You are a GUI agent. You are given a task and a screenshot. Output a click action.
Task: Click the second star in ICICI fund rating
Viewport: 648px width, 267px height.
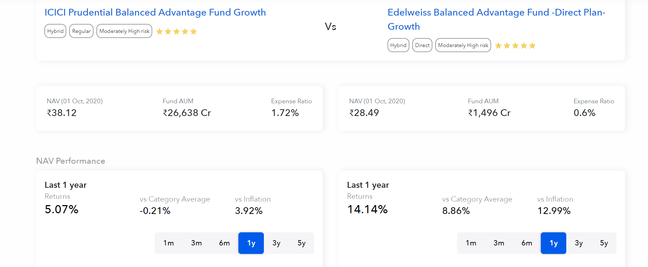pos(168,31)
